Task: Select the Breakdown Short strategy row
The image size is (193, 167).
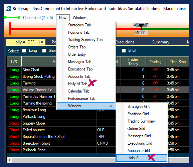Action: [36, 143]
